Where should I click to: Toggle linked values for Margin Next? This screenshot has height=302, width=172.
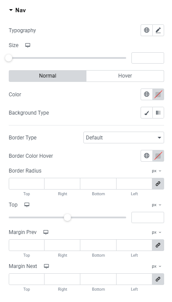coord(158,279)
